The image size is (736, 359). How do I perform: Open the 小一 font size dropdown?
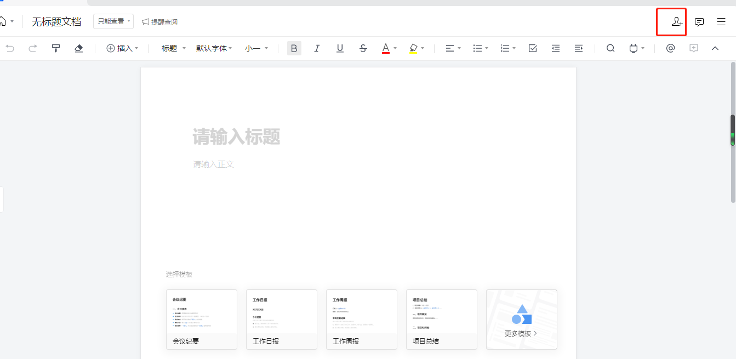click(x=256, y=48)
